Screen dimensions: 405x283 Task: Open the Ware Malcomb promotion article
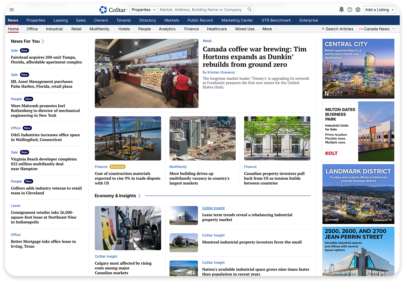coord(45,111)
